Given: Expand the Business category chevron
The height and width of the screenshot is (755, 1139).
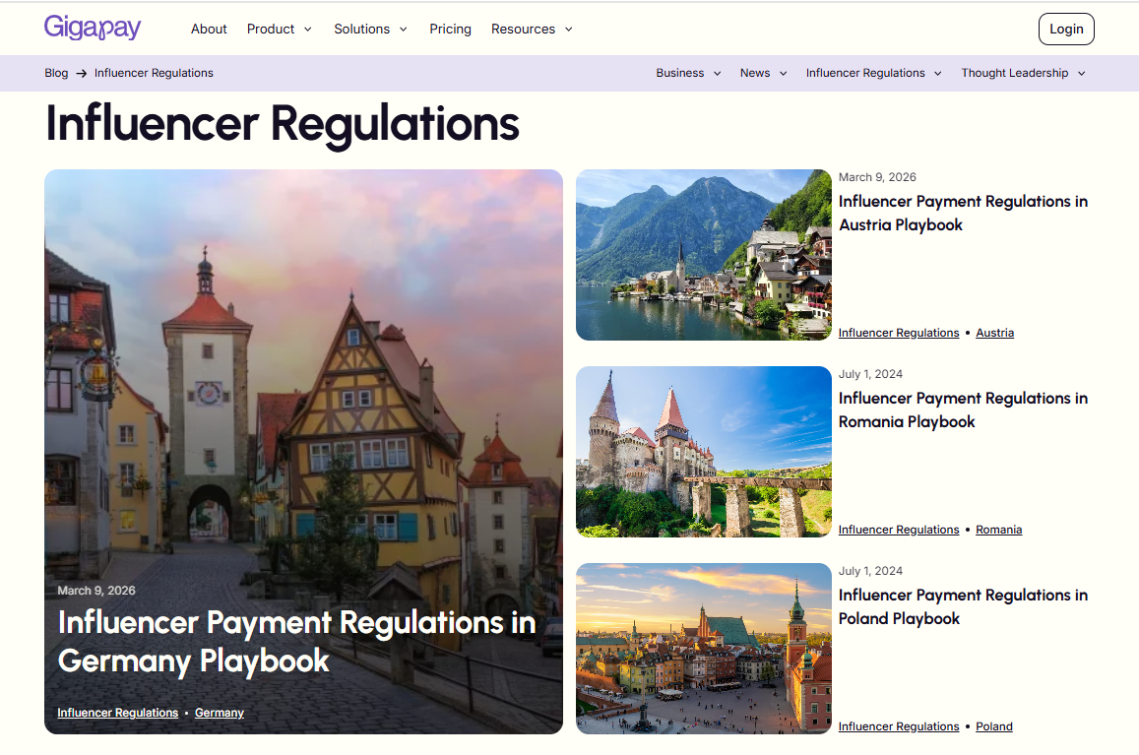Looking at the screenshot, I should [717, 74].
